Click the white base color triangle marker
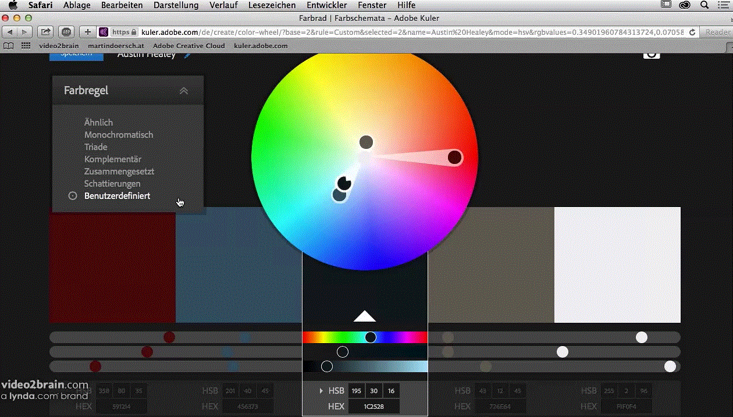 (365, 316)
